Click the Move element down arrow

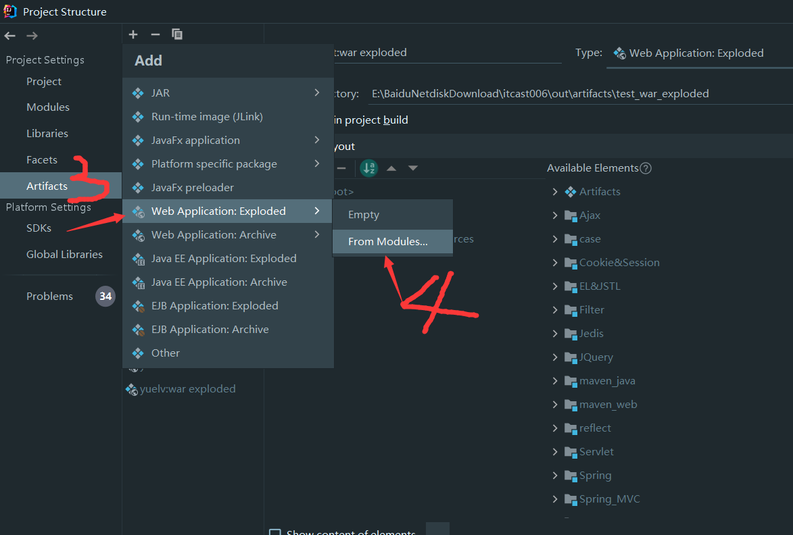[x=412, y=168]
